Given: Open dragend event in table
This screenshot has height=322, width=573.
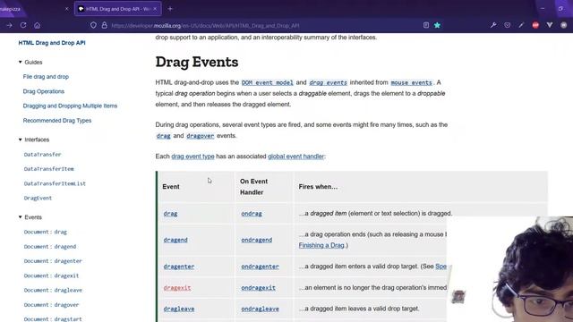Looking at the screenshot, I should point(175,240).
